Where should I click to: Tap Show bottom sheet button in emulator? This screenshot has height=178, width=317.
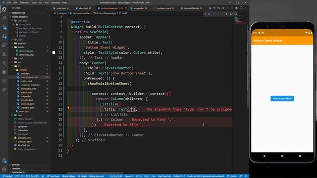click(282, 99)
